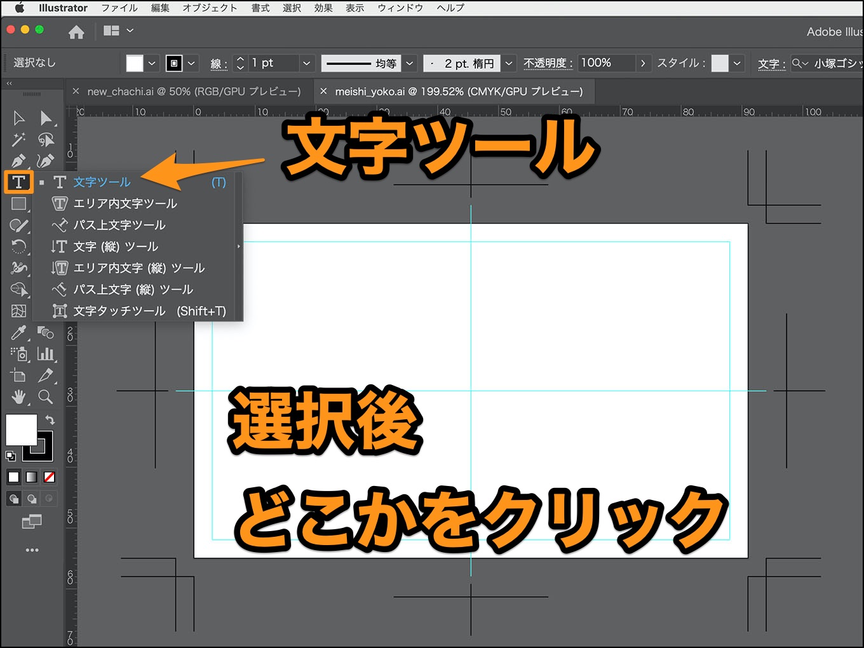
Task: Reset to default fill and stroke
Action: click(x=10, y=456)
